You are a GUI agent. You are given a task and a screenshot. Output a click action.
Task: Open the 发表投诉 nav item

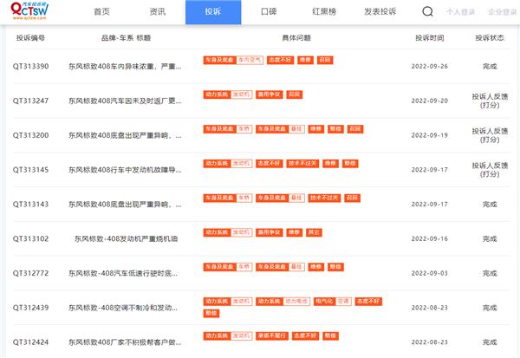tap(380, 11)
